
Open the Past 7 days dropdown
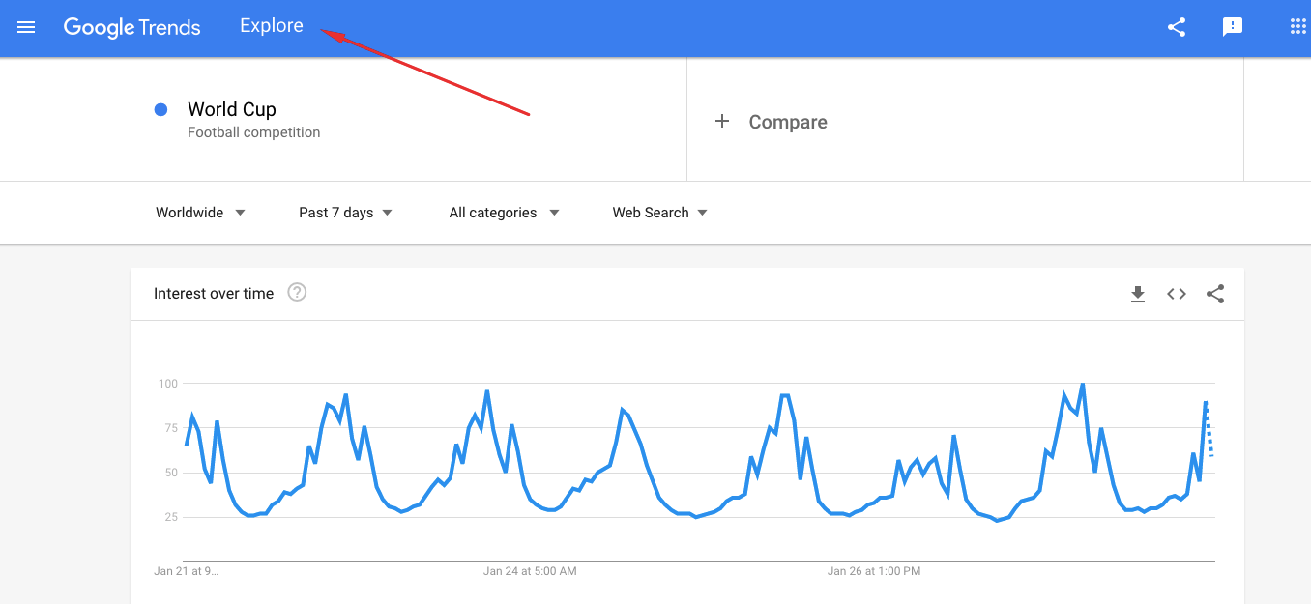coord(345,213)
